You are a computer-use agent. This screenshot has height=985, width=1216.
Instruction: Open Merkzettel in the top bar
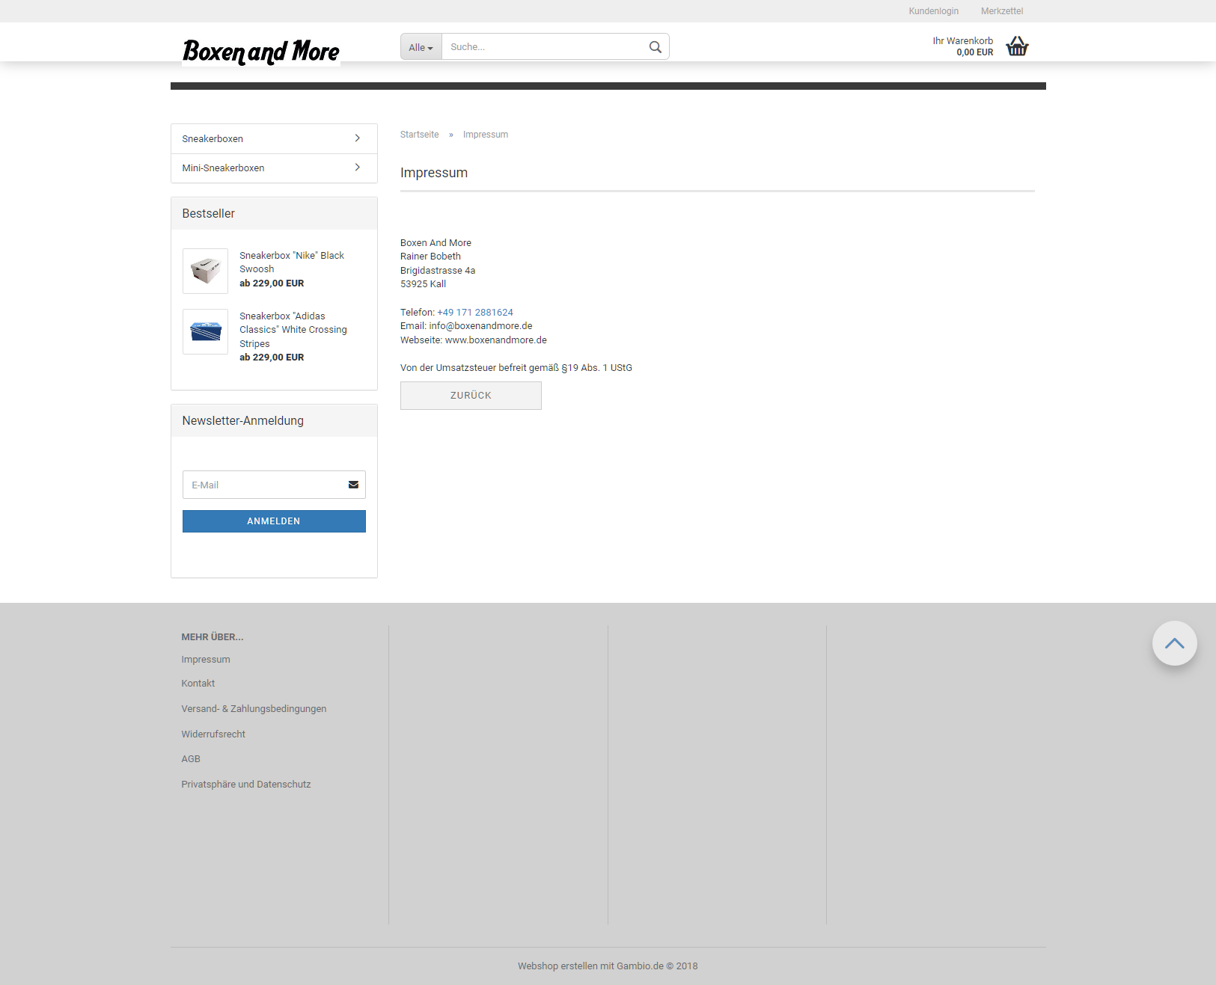pyautogui.click(x=1001, y=11)
